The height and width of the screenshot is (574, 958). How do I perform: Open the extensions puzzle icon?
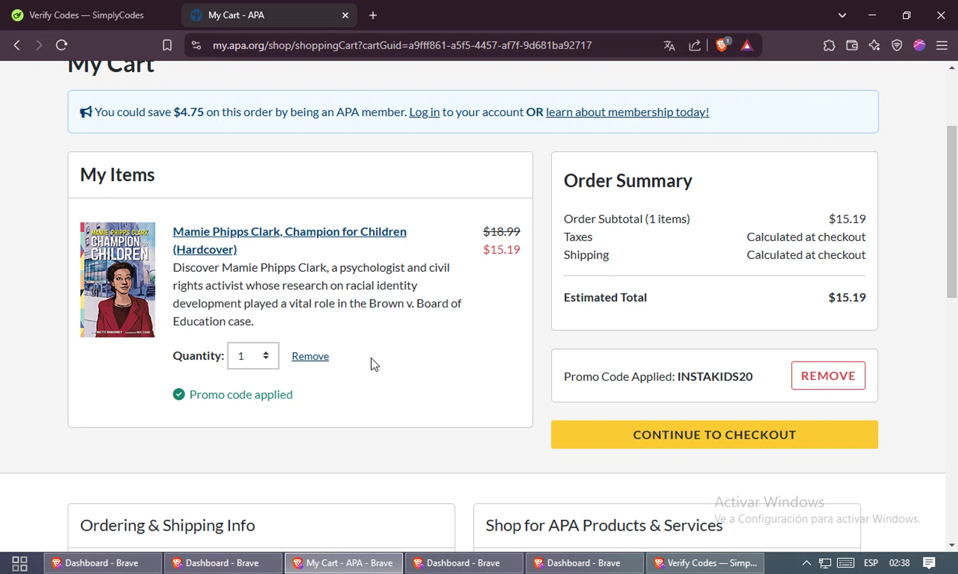coord(829,45)
